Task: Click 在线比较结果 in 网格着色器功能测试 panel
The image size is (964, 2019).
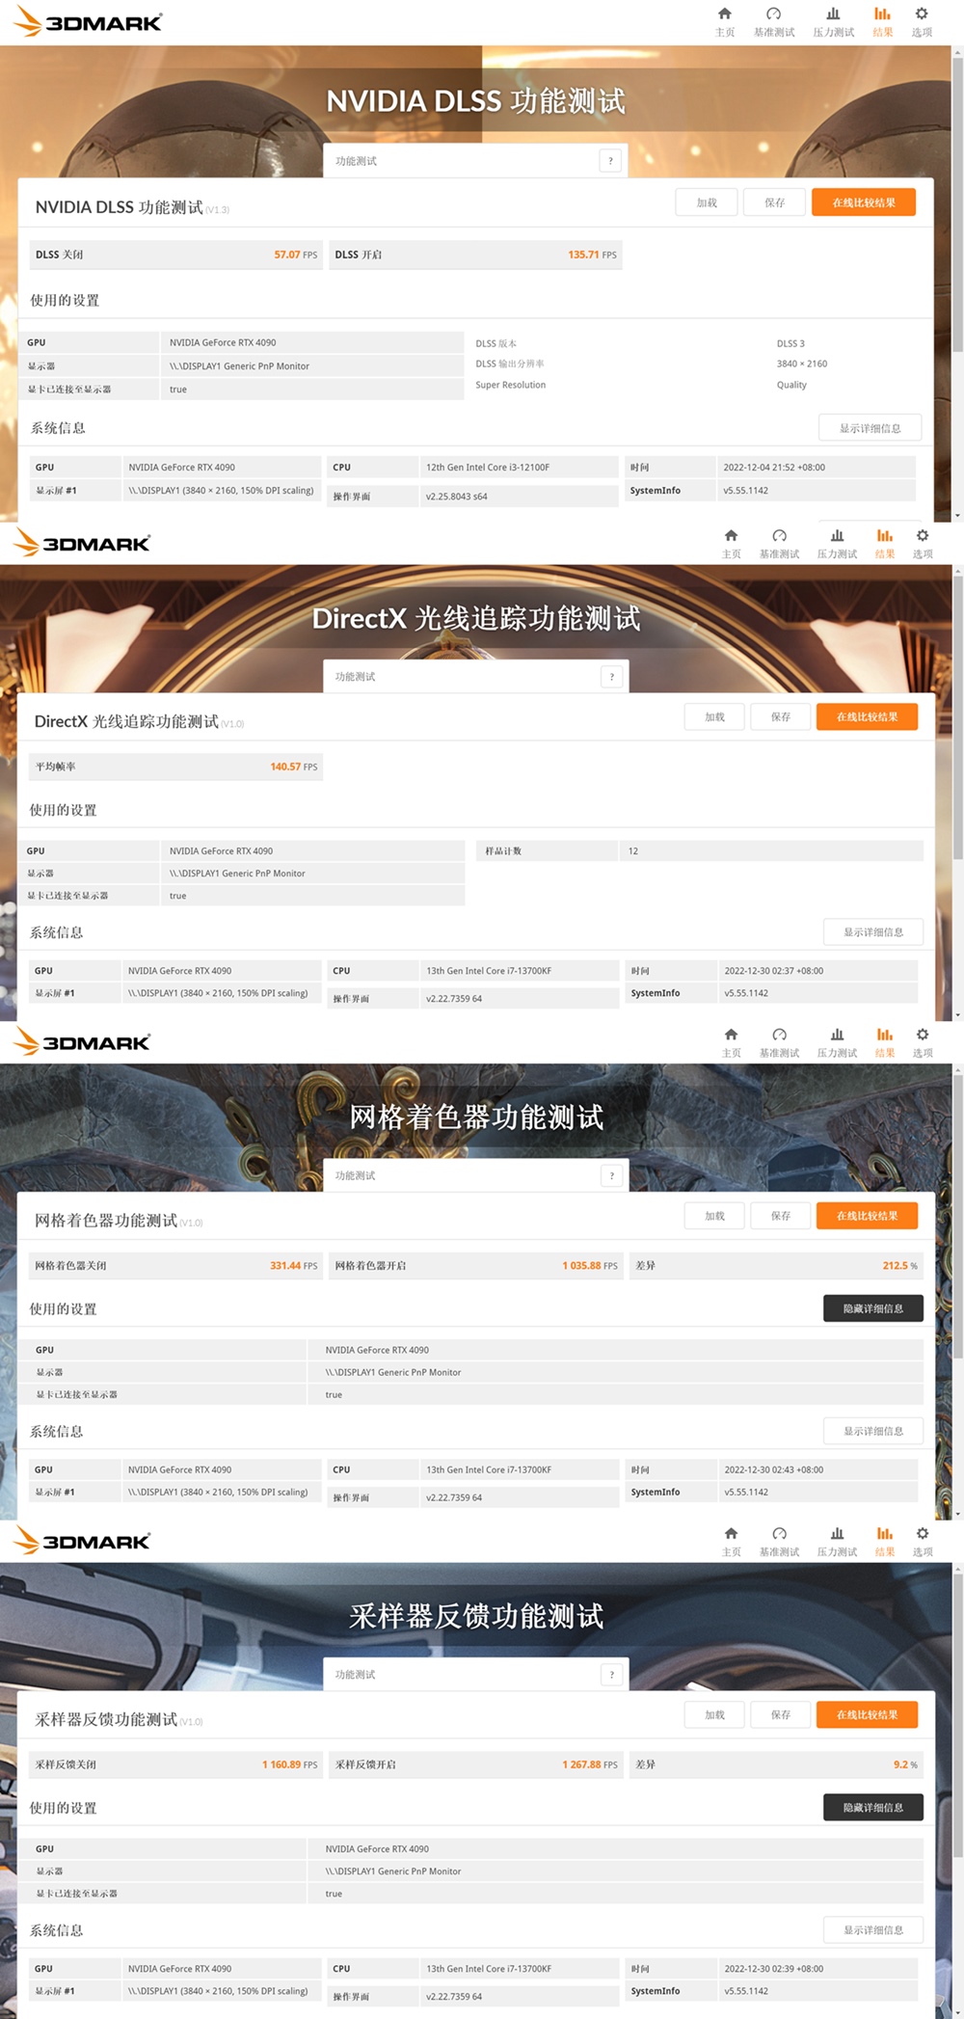Action: pyautogui.click(x=867, y=1216)
